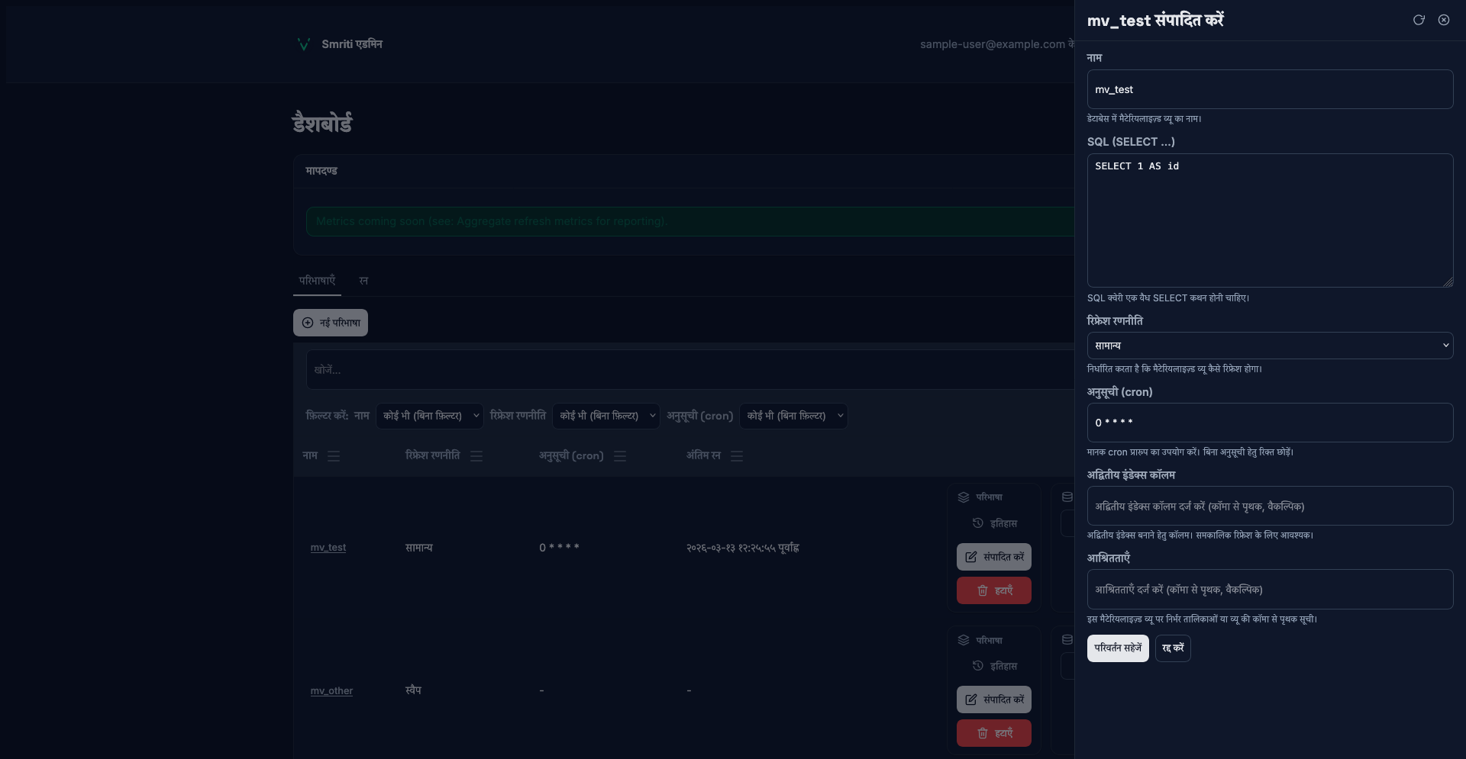
Task: Click हटाएँ delete button for mv_other
Action: 993,733
